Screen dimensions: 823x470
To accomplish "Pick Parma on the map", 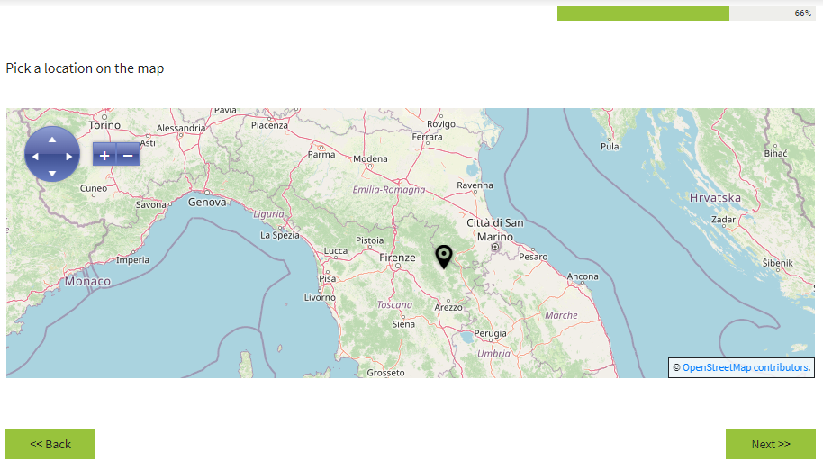I will click(x=321, y=154).
